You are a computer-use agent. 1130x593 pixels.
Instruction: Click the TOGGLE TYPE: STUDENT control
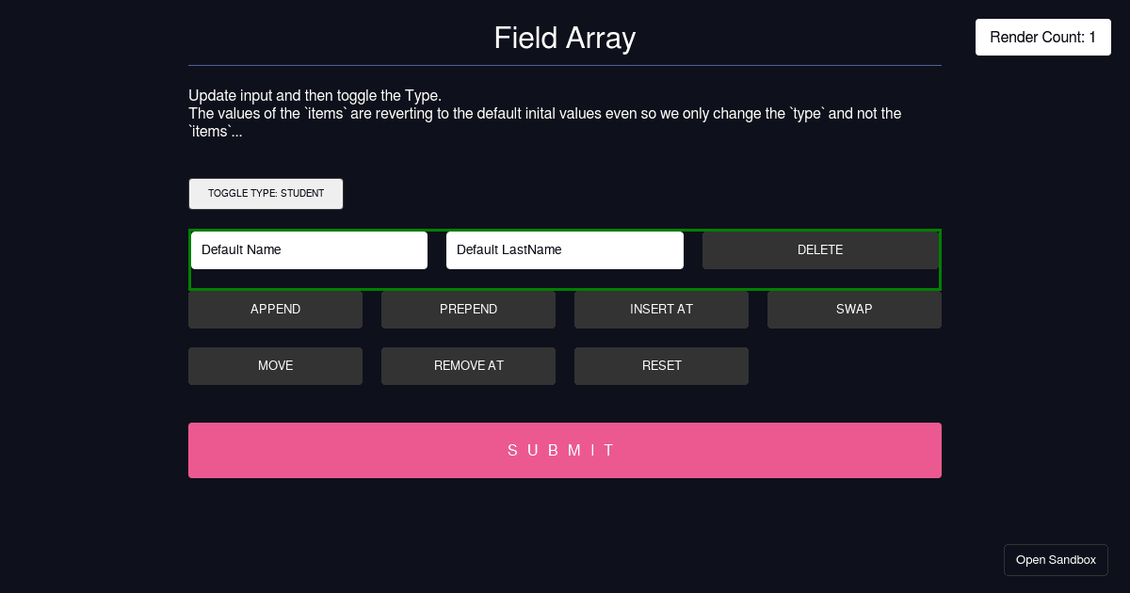pyautogui.click(x=266, y=193)
